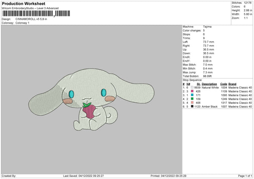Click the Stop Sequence section label

192,79
